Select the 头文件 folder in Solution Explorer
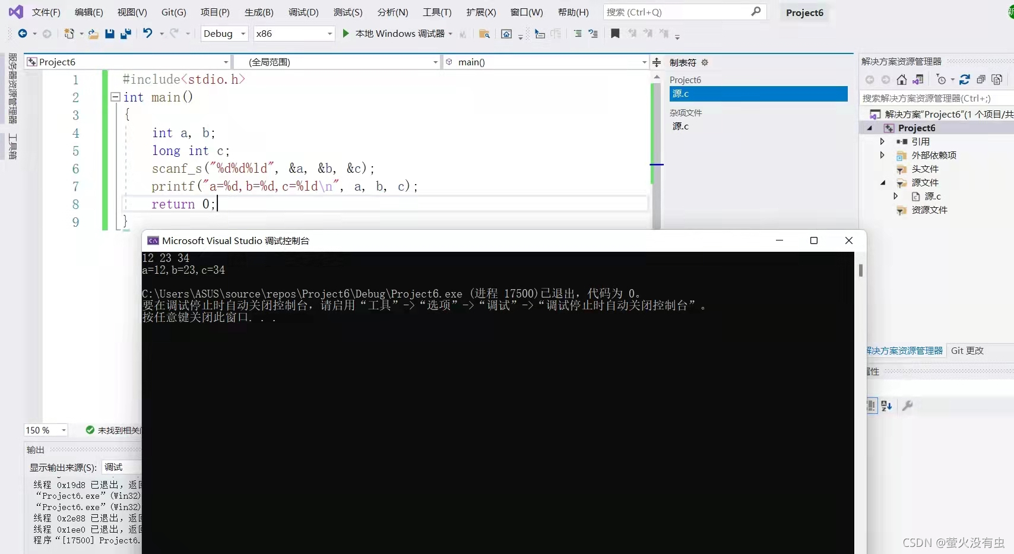1014x554 pixels. [924, 169]
